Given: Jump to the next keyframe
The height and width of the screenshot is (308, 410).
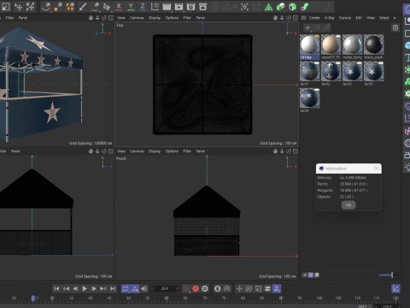Looking at the screenshot, I should pyautogui.click(x=103, y=288).
